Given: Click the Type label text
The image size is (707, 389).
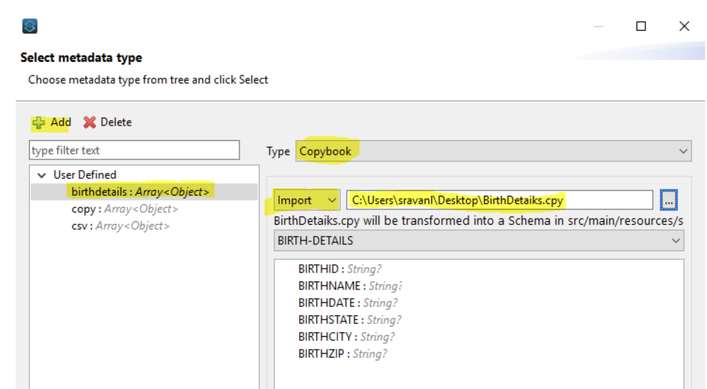Looking at the screenshot, I should (x=278, y=151).
